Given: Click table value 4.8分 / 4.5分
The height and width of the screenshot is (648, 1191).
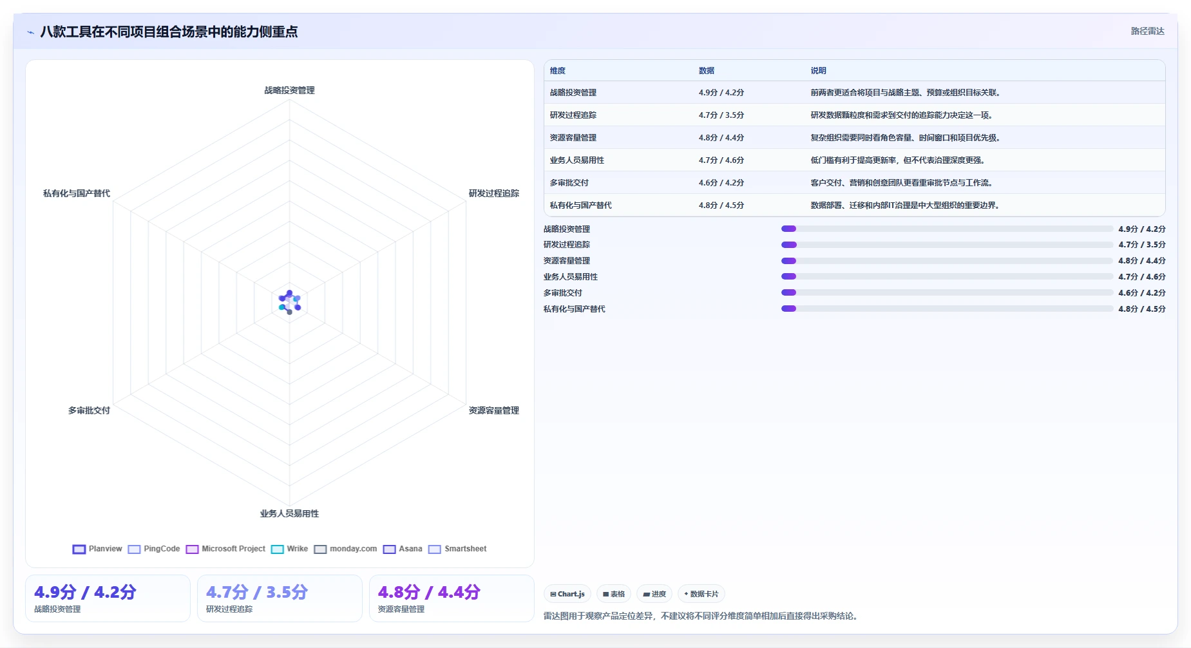Looking at the screenshot, I should (x=721, y=205).
